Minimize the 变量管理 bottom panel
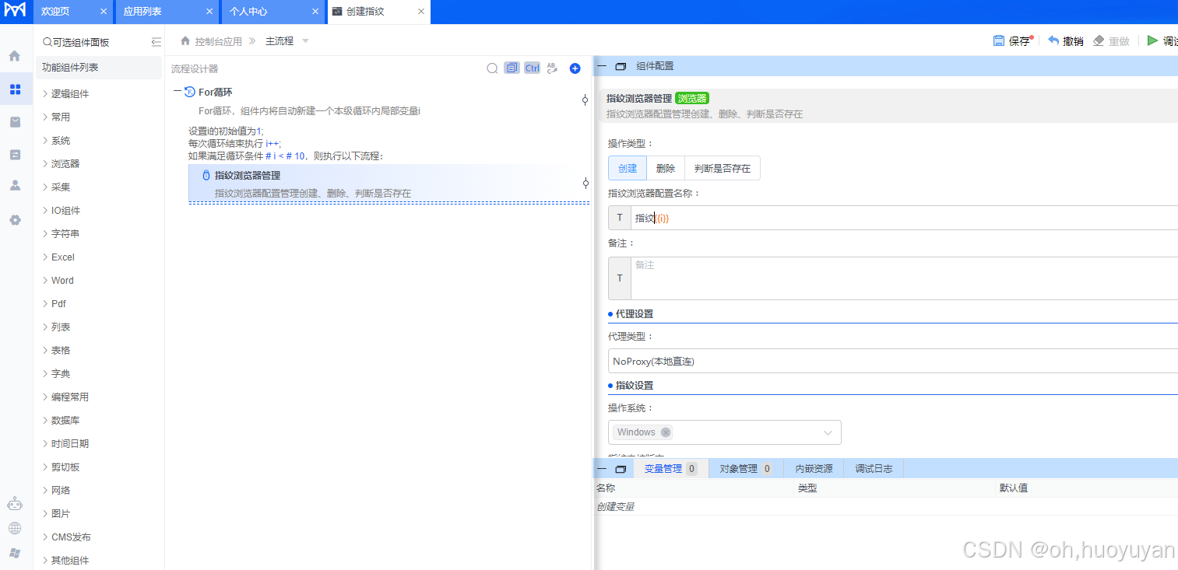Screen dimensions: 1178x570 click(x=602, y=469)
